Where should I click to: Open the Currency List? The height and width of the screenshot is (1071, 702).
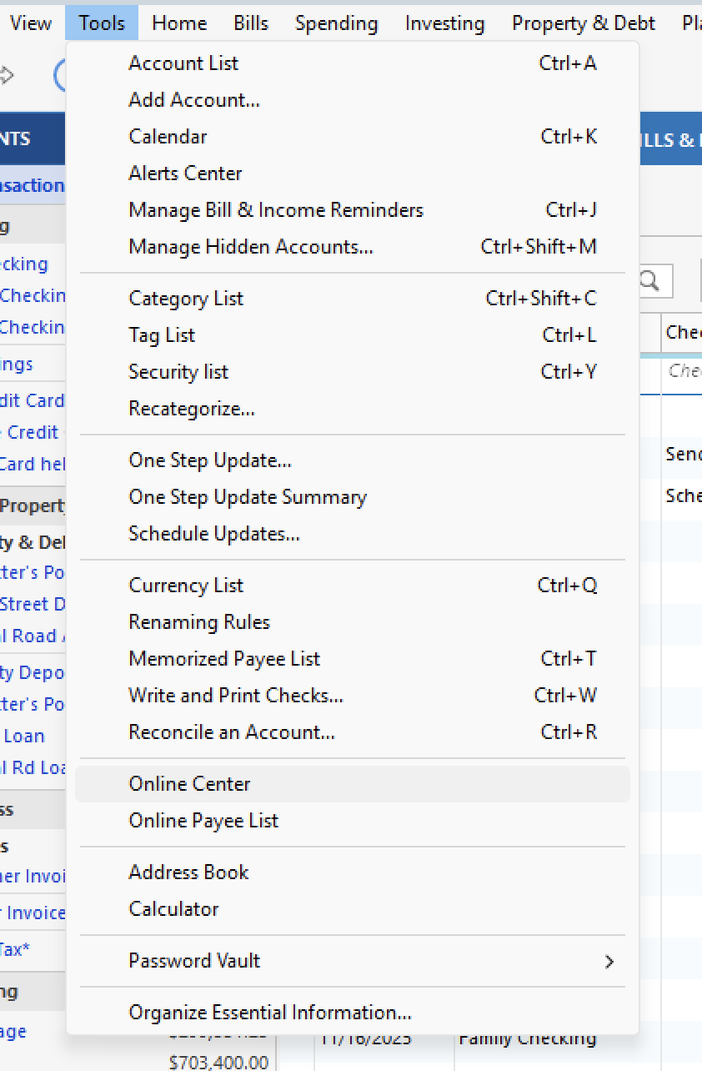click(185, 585)
